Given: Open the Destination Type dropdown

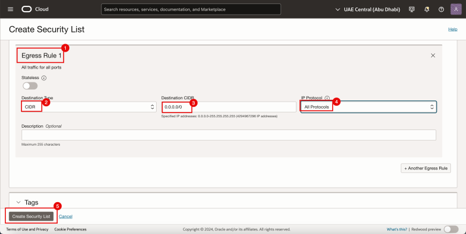Looking at the screenshot, I should (87, 107).
